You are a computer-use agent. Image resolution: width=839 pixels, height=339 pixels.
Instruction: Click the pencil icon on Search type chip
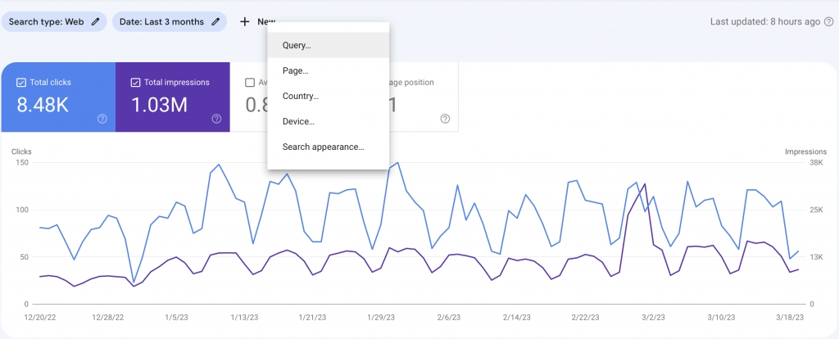click(95, 22)
